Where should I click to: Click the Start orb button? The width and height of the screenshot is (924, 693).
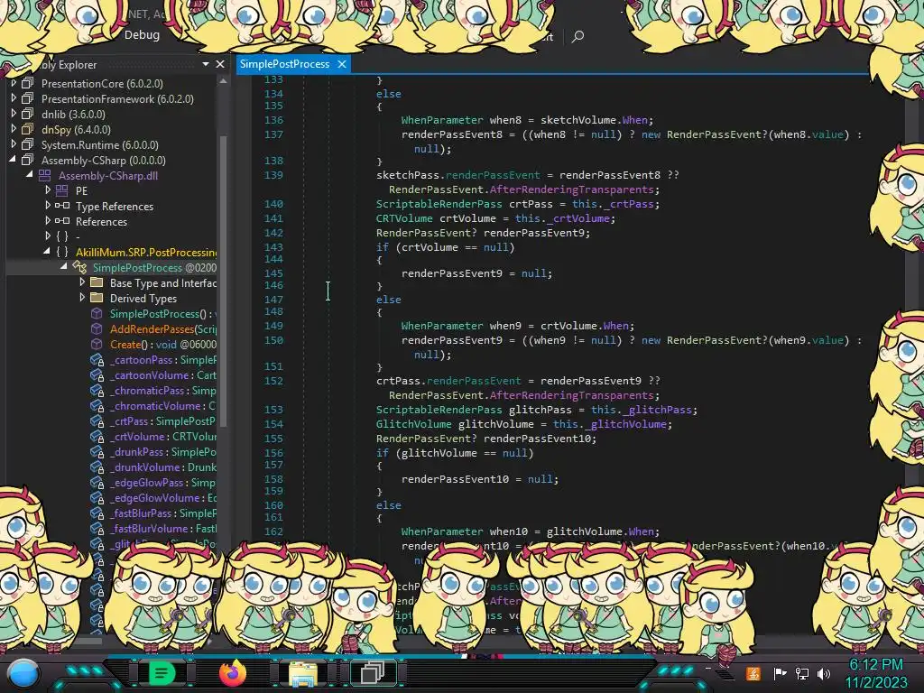tap(23, 673)
